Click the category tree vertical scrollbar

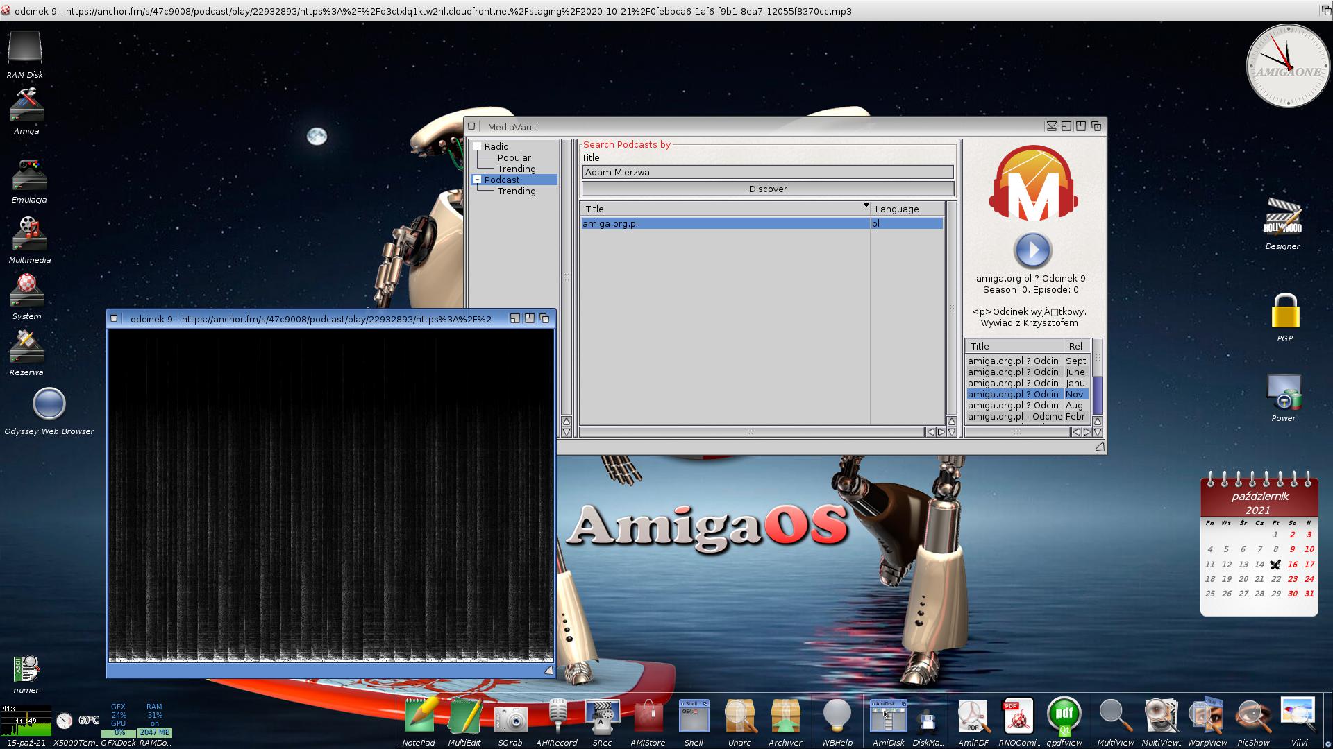(567, 277)
